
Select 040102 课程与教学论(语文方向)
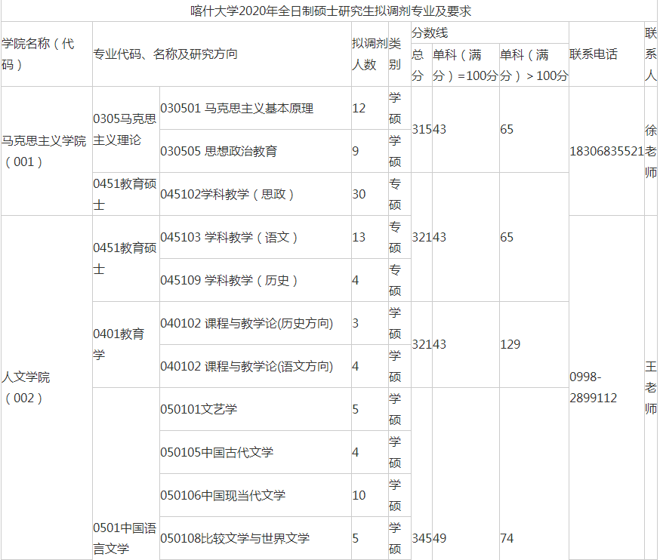click(247, 366)
